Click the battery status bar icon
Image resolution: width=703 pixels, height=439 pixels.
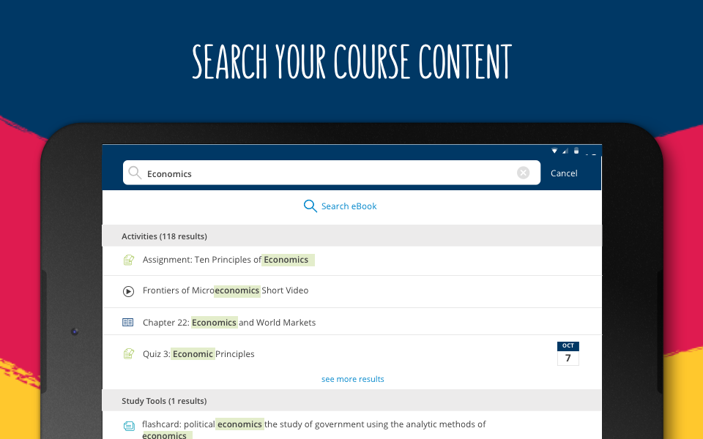pyautogui.click(x=576, y=151)
